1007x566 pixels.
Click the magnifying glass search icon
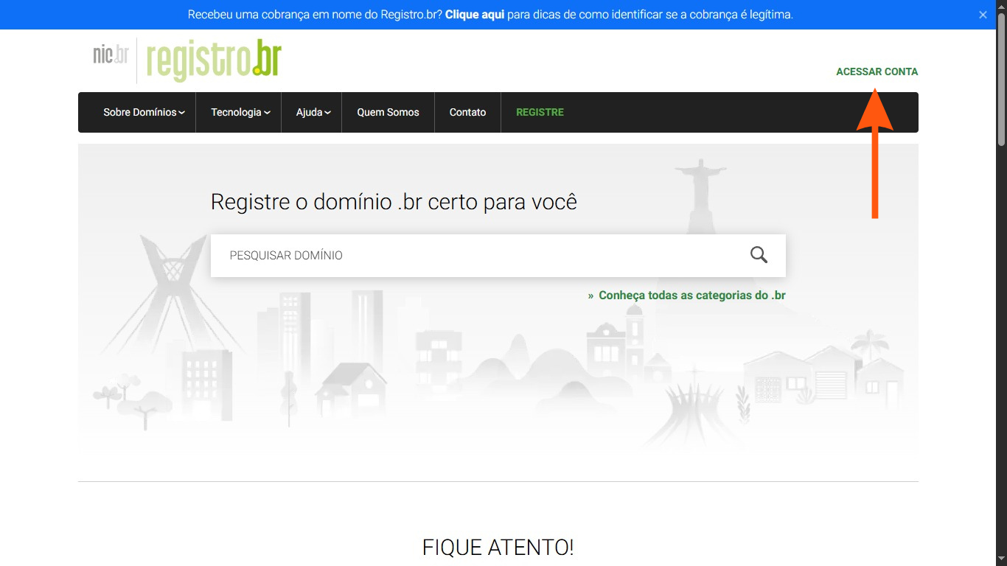[x=759, y=255]
